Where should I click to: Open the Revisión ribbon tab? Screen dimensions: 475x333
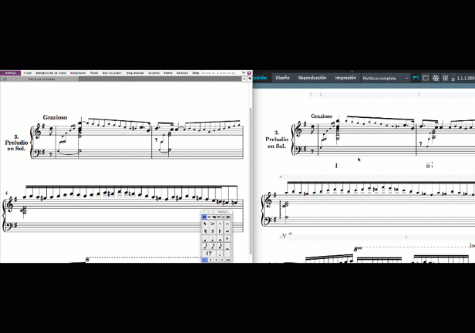[182, 73]
